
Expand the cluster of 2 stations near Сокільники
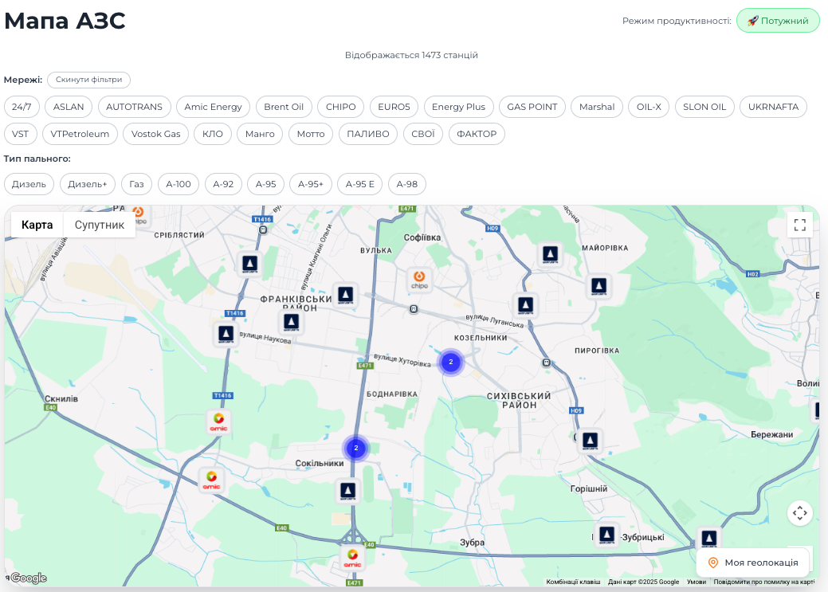tap(355, 449)
